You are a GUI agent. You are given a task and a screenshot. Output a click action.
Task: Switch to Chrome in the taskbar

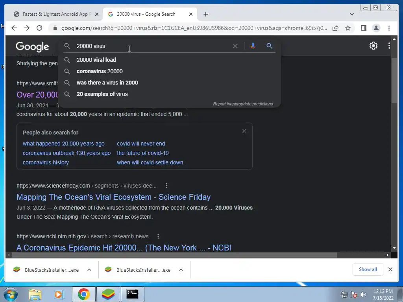(x=83, y=294)
